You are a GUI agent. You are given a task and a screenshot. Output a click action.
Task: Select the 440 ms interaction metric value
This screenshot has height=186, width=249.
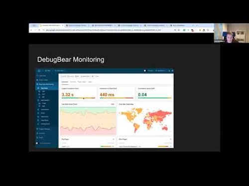tap(107, 95)
